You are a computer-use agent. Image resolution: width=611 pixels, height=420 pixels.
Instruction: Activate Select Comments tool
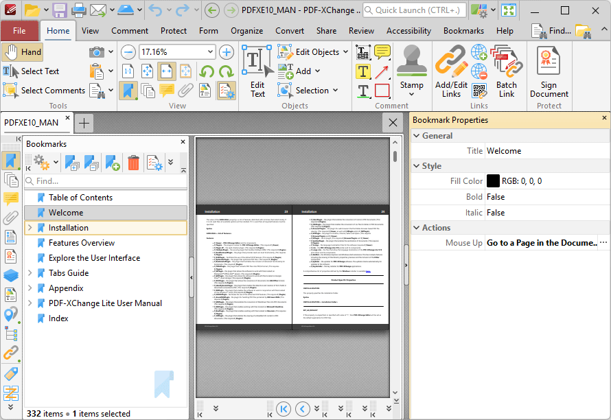[x=44, y=91]
